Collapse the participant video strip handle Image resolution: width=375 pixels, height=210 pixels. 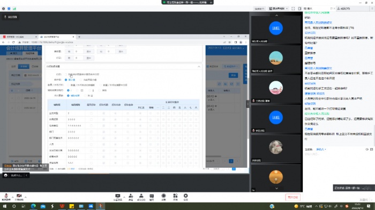(247, 104)
